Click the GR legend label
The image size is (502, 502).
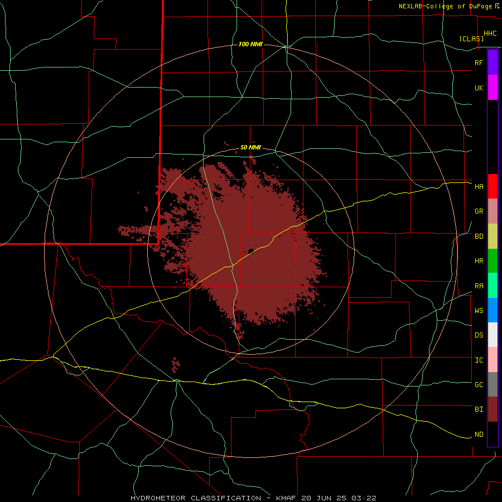[x=479, y=211]
